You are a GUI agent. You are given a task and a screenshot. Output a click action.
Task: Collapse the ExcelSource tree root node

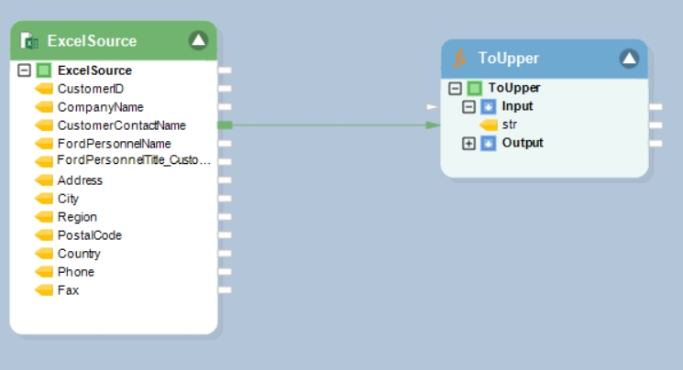pyautogui.click(x=25, y=71)
